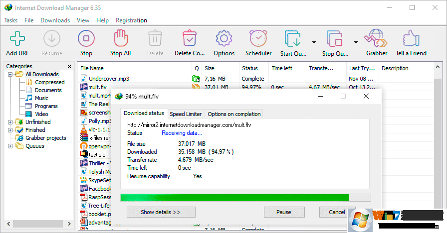Click the categories scroll left arrow
Image resolution: width=447 pixels, height=233 pixels.
[x=8, y=224]
